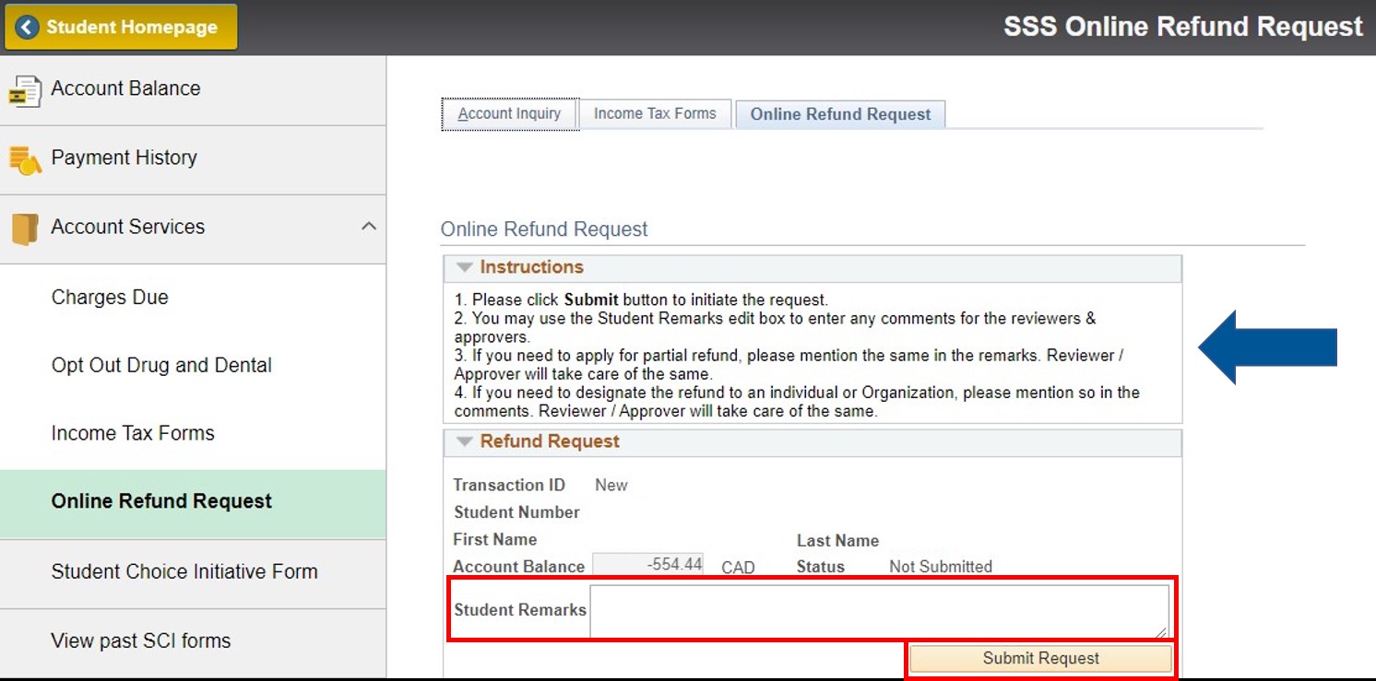Click into the Student Remarks text box
Screen dimensions: 1376x681
[x=879, y=611]
